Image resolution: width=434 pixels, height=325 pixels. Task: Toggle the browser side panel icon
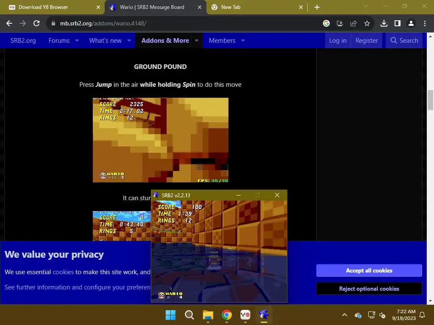tap(398, 24)
